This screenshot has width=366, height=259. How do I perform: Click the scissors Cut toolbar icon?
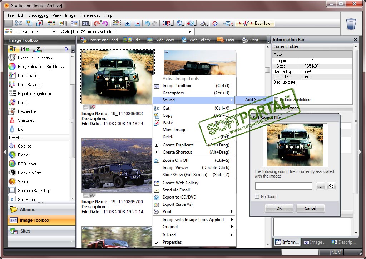tap(18, 23)
